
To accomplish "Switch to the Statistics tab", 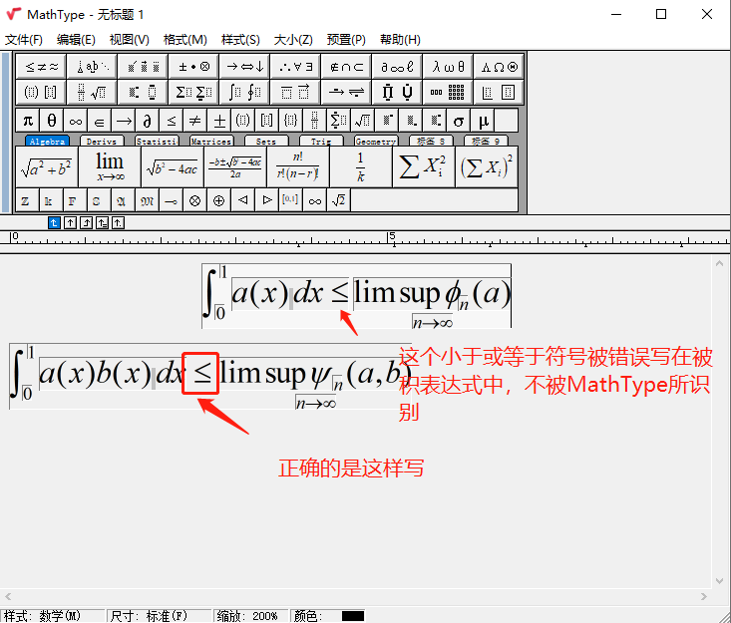I will tap(157, 141).
